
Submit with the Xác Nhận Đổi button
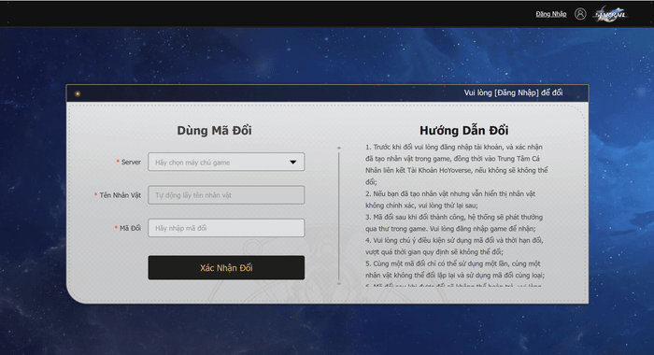pos(226,267)
